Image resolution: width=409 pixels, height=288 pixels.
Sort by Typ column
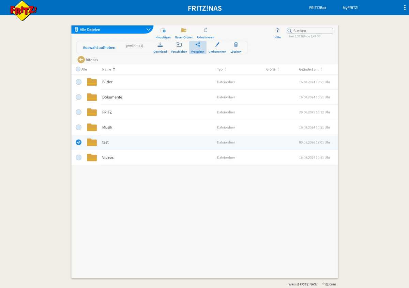coord(222,69)
